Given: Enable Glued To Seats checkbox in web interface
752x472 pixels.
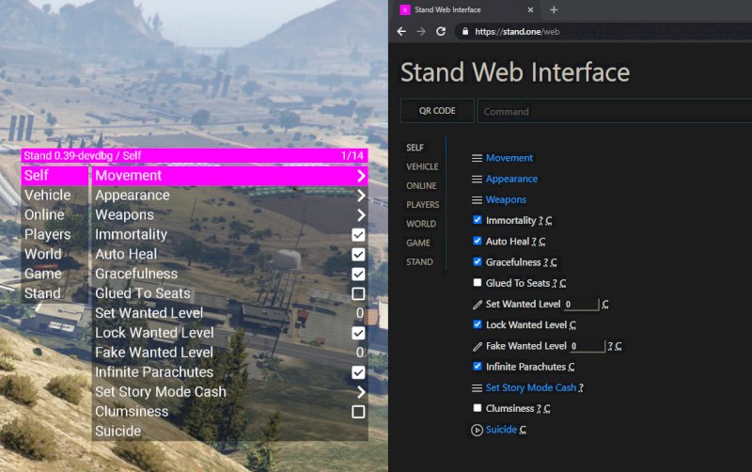Looking at the screenshot, I should [x=478, y=283].
